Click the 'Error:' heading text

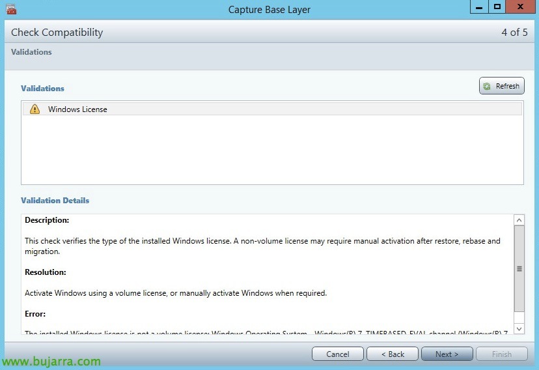coord(35,313)
